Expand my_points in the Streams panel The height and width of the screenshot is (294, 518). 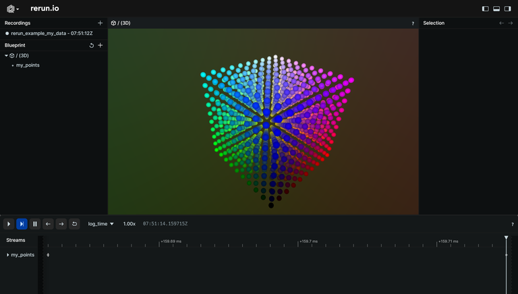click(8, 255)
